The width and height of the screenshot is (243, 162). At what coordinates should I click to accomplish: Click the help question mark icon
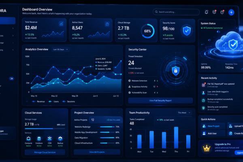tap(222, 12)
